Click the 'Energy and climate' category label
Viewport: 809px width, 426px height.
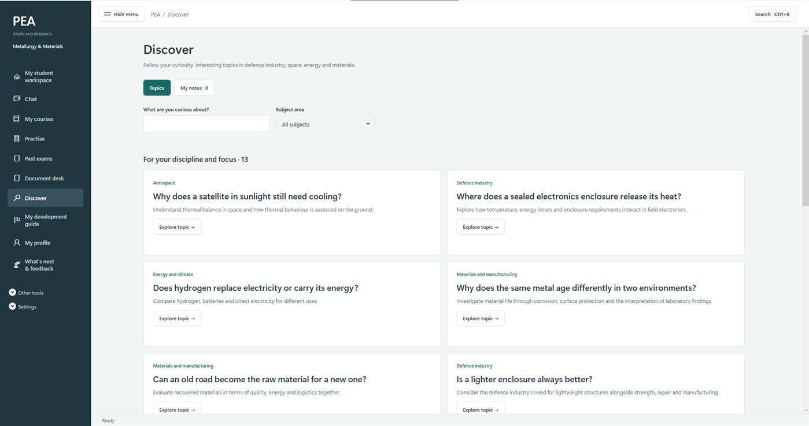pyautogui.click(x=173, y=275)
